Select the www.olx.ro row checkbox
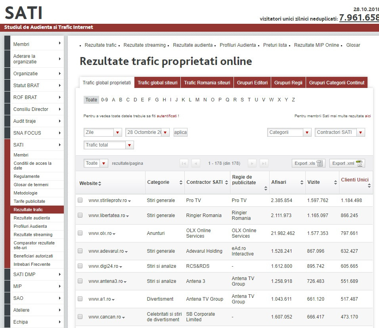 [80, 233]
